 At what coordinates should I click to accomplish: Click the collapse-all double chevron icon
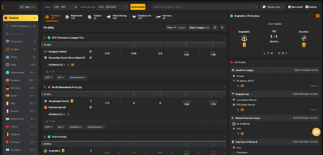click(222, 27)
